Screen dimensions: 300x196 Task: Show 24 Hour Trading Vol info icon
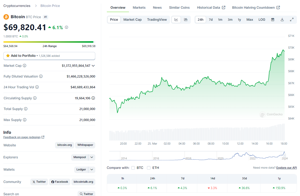(37, 87)
